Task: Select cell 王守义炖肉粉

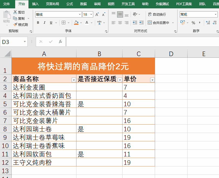Action: pos(44,162)
